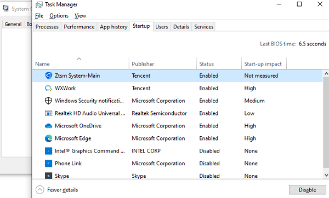Click the Disable button

308,190
